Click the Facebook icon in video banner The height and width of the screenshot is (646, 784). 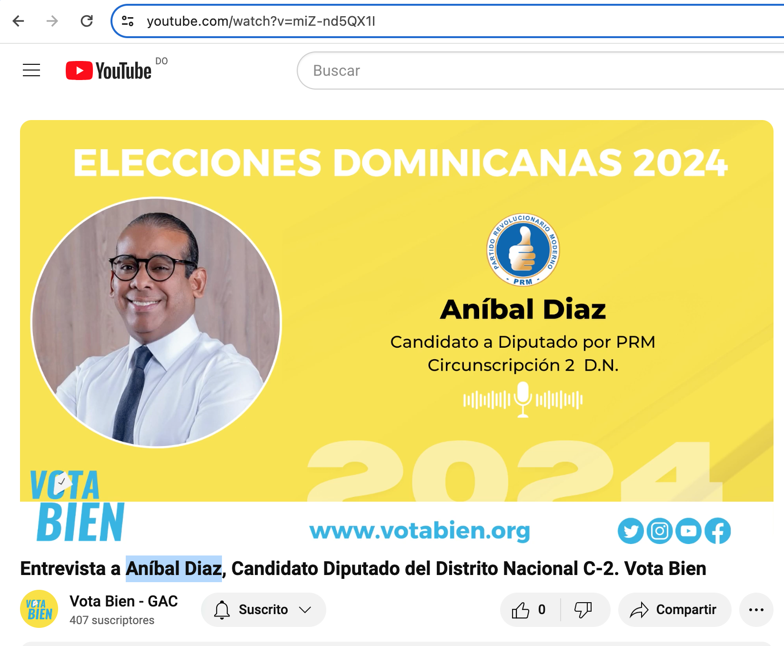coord(717,531)
